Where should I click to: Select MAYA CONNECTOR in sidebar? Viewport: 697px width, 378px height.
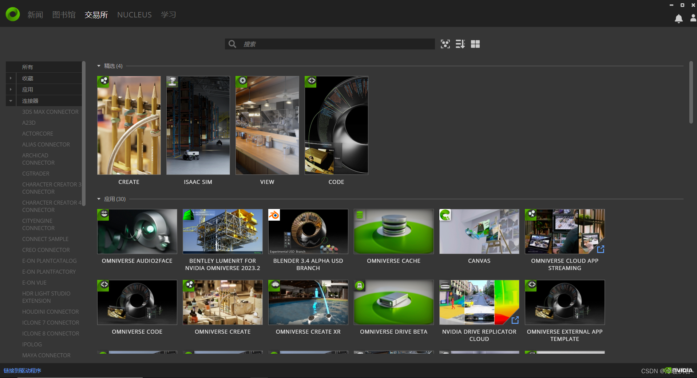tap(46, 355)
